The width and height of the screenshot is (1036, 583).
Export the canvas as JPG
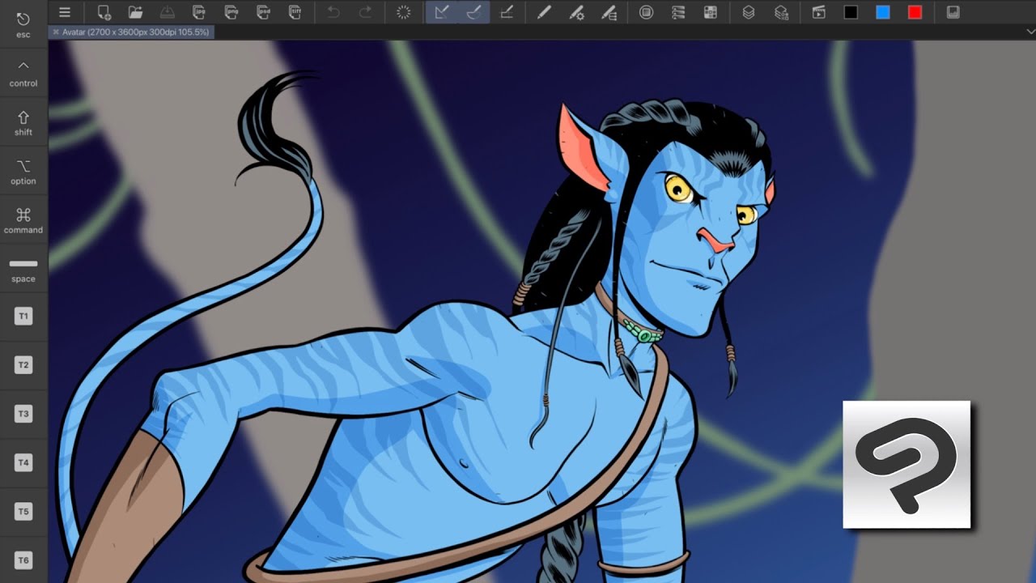click(199, 12)
